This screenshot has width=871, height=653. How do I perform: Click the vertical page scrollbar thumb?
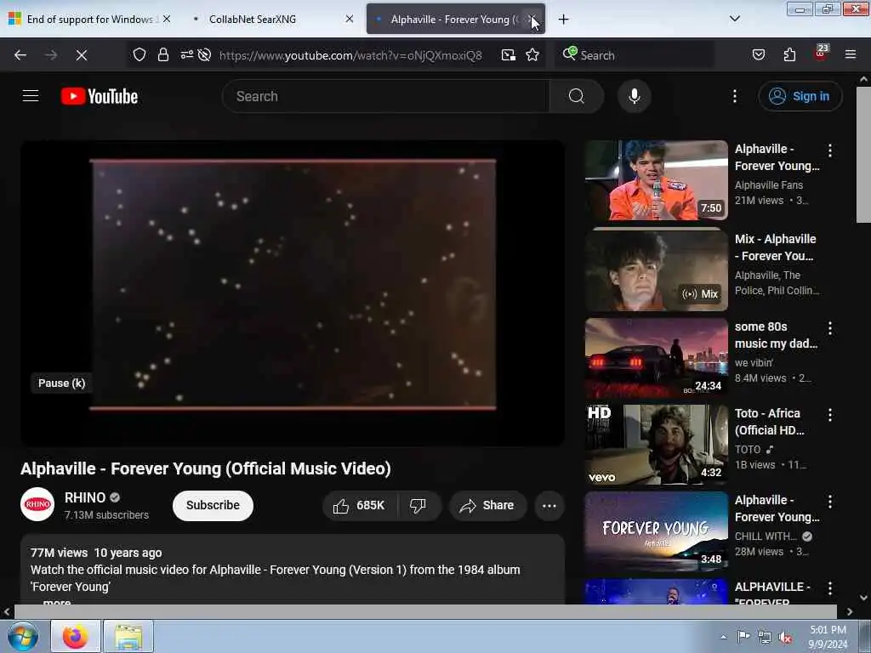863,155
